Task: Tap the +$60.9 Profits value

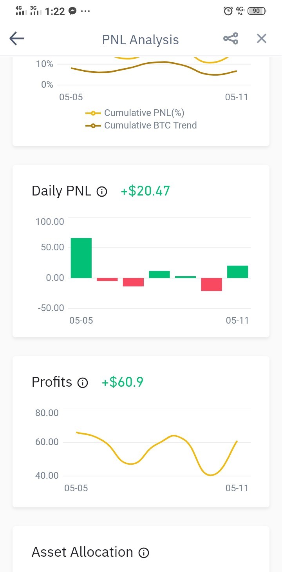Action: pos(123,382)
